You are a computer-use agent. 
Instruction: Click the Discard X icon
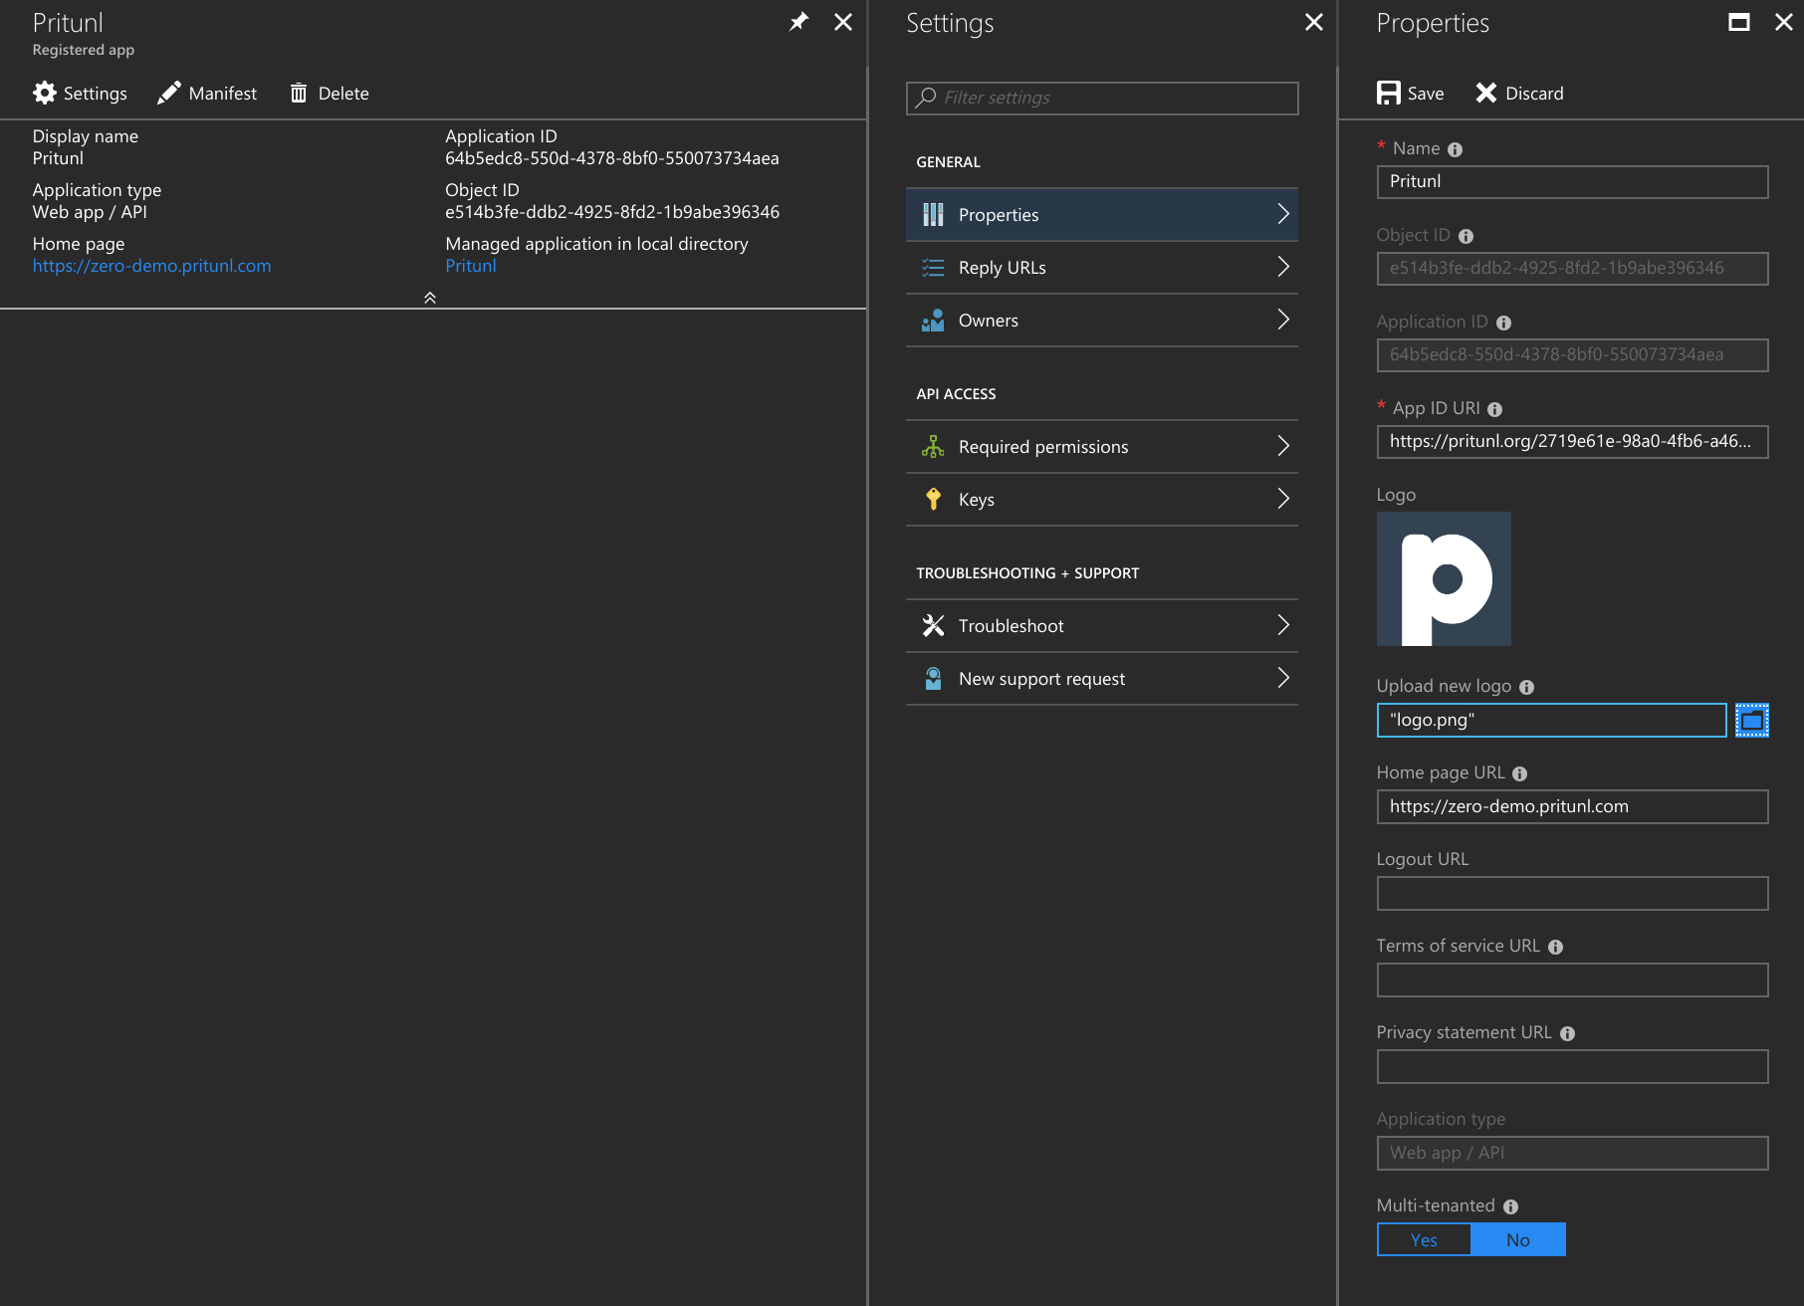1486,93
